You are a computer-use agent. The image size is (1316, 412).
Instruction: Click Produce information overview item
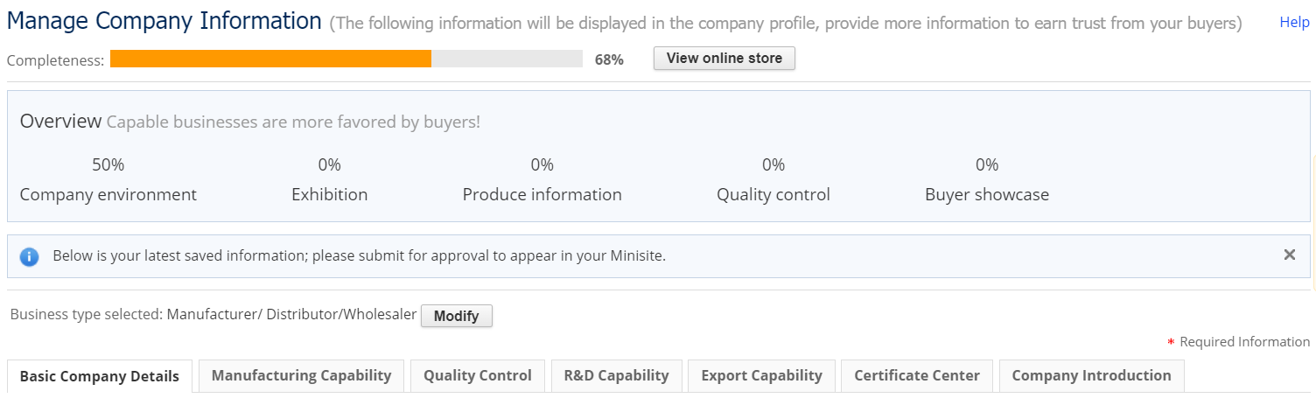(x=542, y=194)
